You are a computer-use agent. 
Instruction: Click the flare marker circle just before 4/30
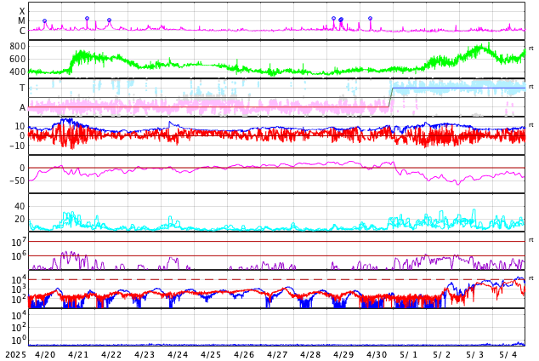(370, 18)
